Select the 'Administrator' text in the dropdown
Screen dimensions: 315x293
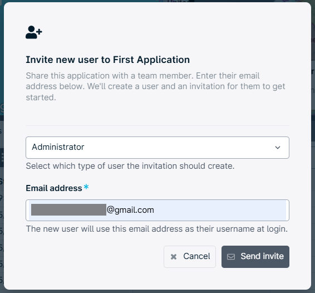58,147
